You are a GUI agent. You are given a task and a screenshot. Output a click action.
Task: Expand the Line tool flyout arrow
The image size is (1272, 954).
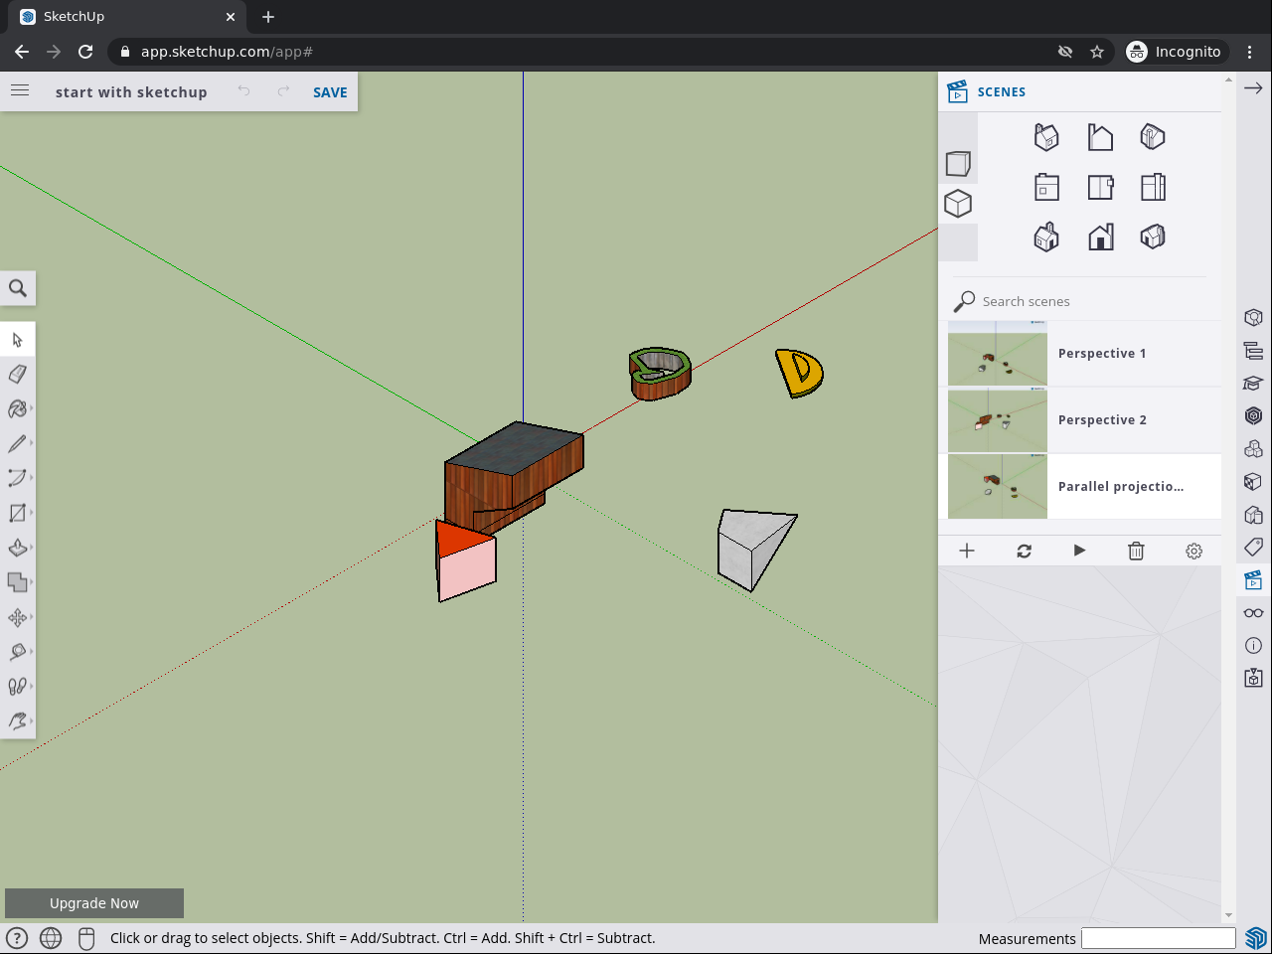[x=32, y=443]
